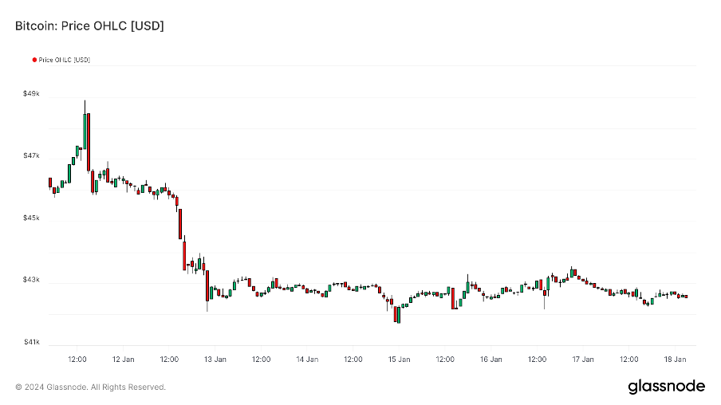Click the $43k price axis label
Screen dimensions: 721x405
(x=31, y=280)
